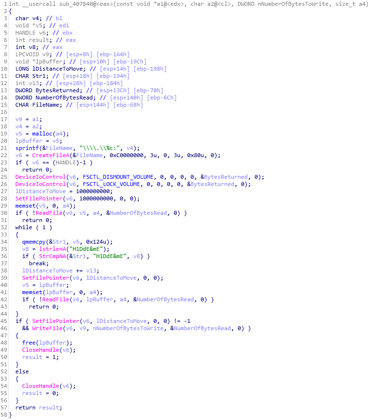Click the 'int result;' declaration on line 6

34,40
